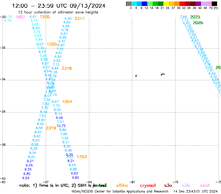This screenshot has width=221, height=194.
Task: Click the pink 70 ft legend swatch
Action: (x=209, y=4)
